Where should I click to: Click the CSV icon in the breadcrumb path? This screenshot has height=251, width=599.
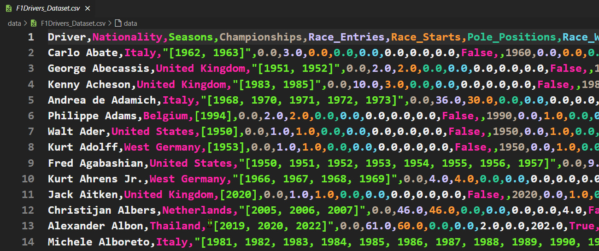coord(34,23)
